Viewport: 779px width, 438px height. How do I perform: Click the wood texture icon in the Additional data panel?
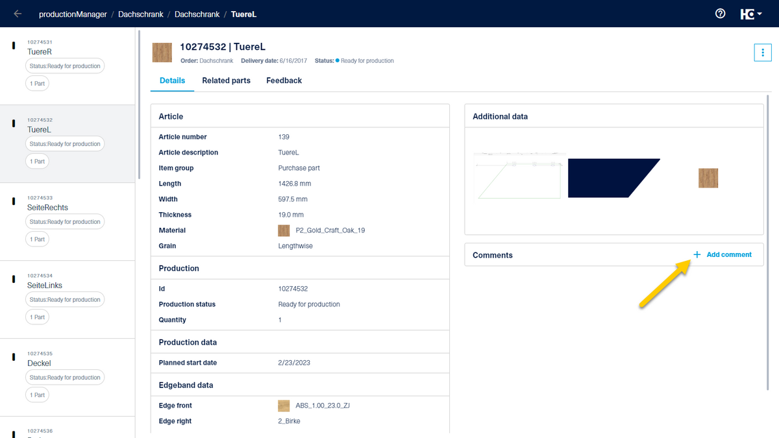(x=708, y=178)
